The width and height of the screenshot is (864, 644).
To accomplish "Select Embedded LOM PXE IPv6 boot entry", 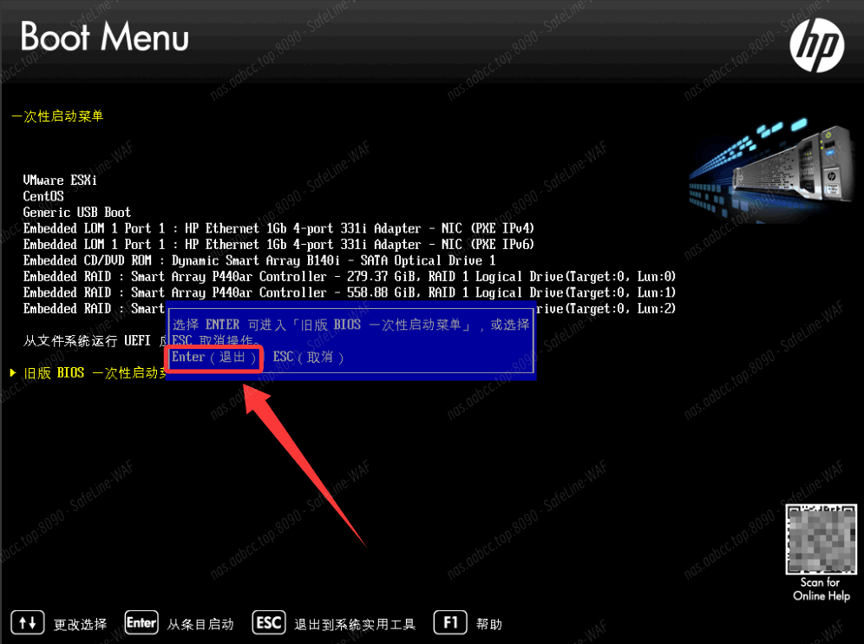I will point(278,244).
